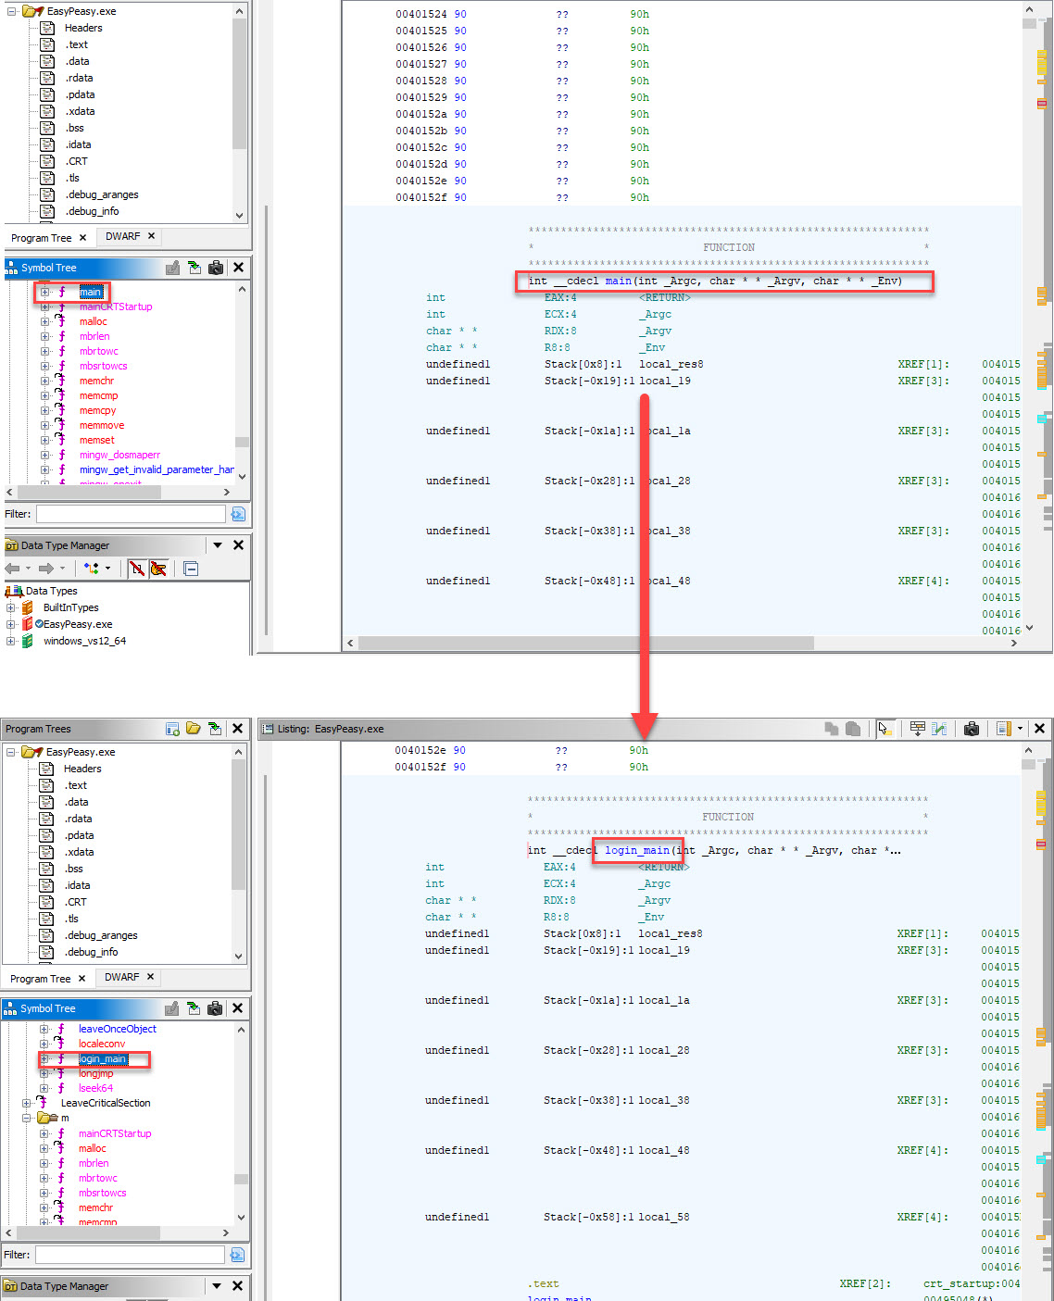Expand the login_main function node
Image resolution: width=1054 pixels, height=1301 pixels.
44,1058
